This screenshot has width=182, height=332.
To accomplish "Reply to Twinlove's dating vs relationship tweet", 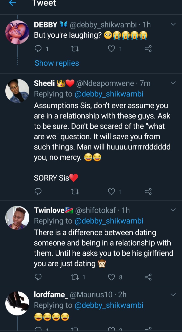I will pos(38,277).
